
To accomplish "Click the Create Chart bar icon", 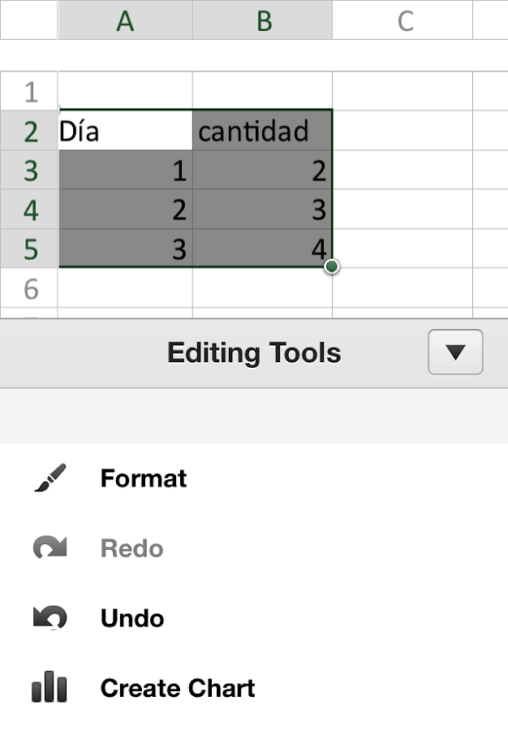I will pyautogui.click(x=50, y=688).
